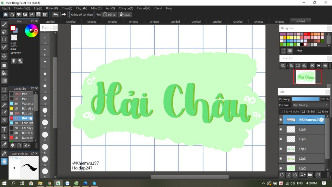Image resolution: width=332 pixels, height=187 pixels.
Task: Switch to the last Untitled tab
Action: pos(300,21)
